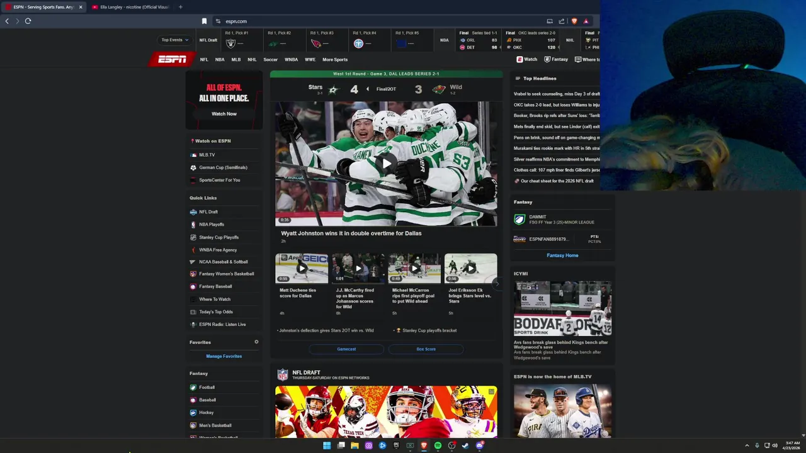Click the Manage Favorites link
Viewport: 806px width, 453px height.
point(224,356)
